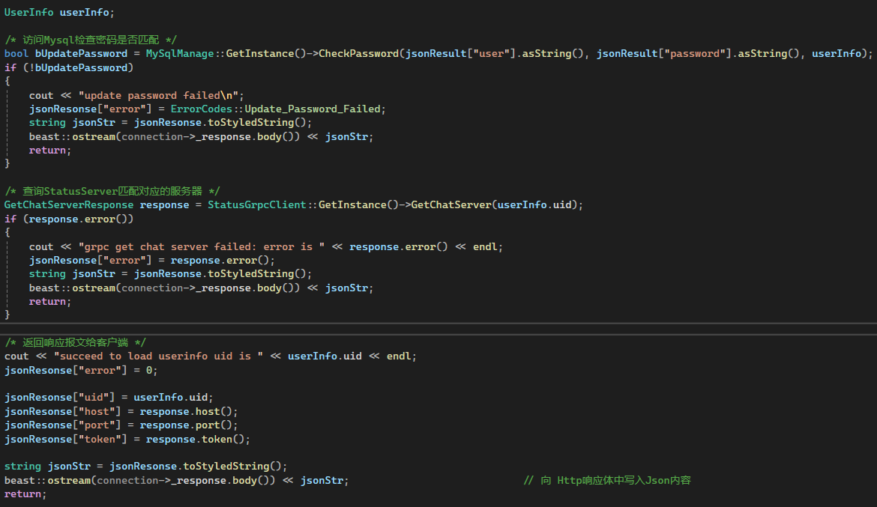Screen dimensions: 877x507
Task: Click the "StatusGrpcClient" class name
Action: (256, 205)
